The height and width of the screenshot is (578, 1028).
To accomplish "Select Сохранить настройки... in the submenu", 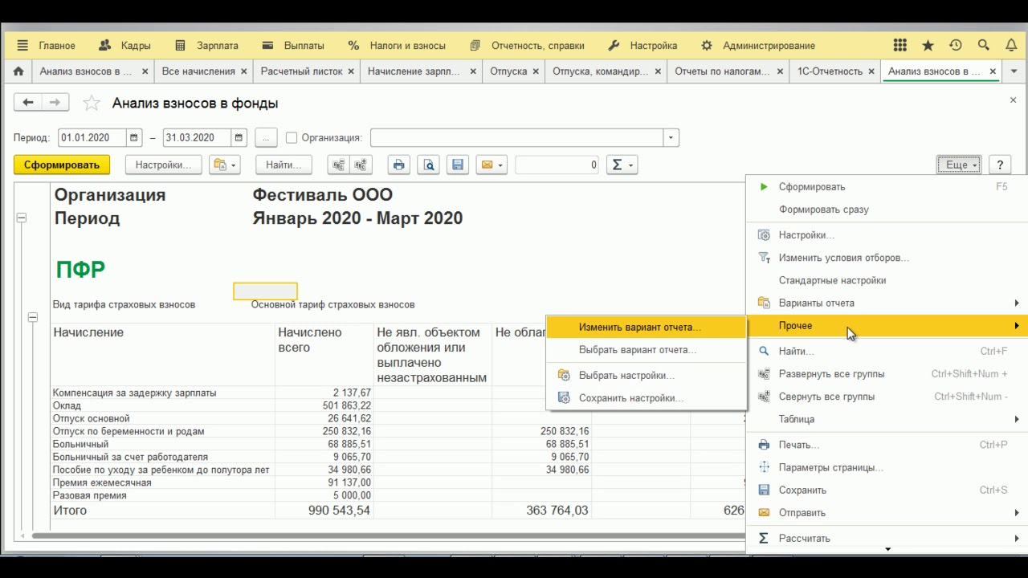I will point(647,398).
